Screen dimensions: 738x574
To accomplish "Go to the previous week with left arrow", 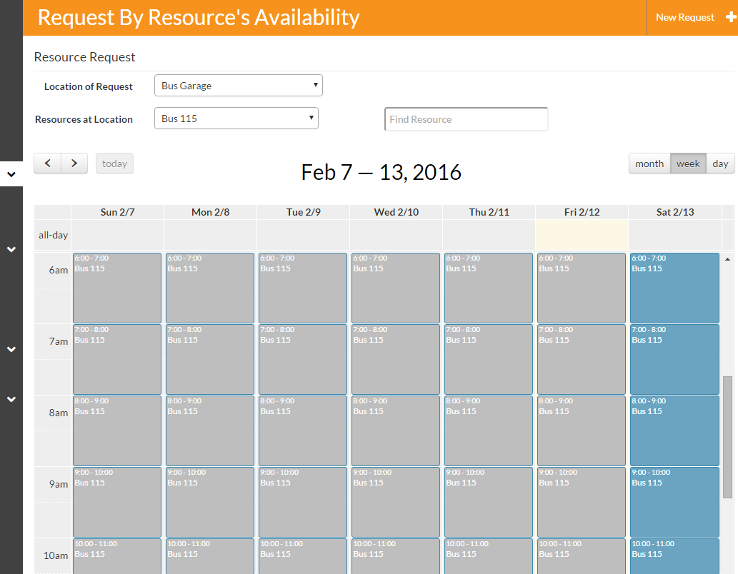I will [47, 163].
